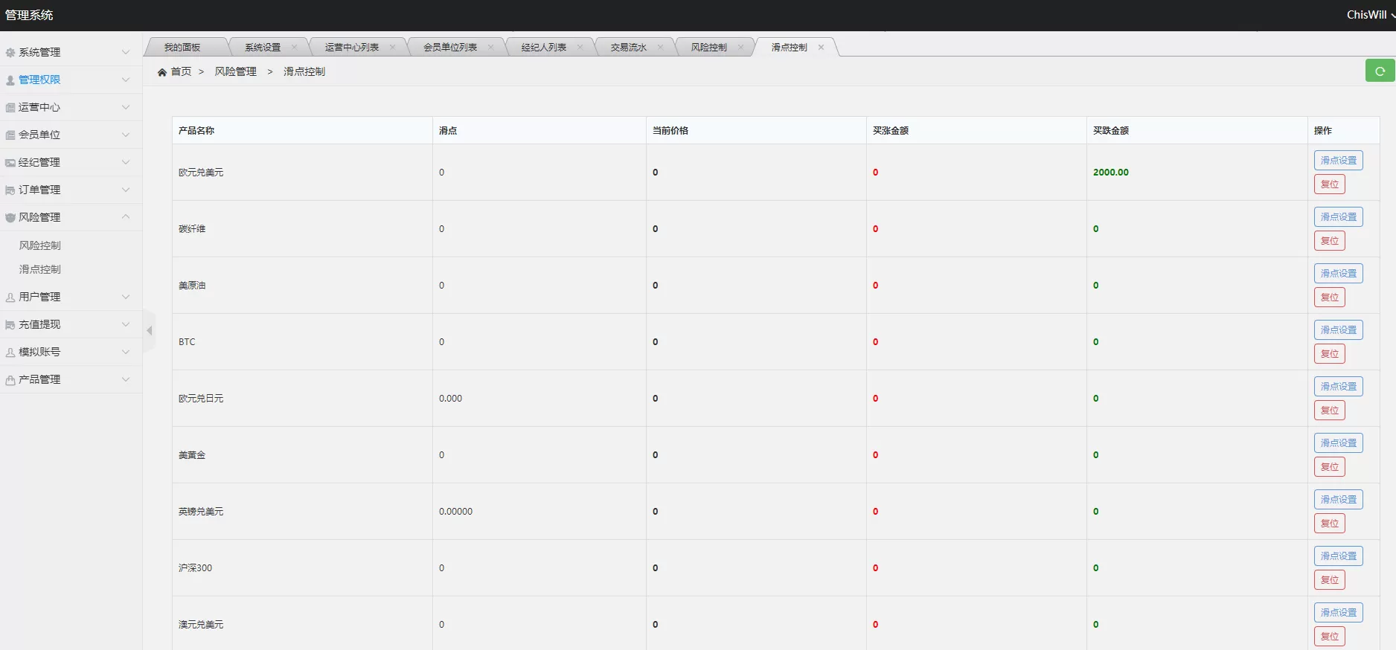Click 复位 for 欧元兑日元
This screenshot has height=650, width=1396.
click(1329, 410)
